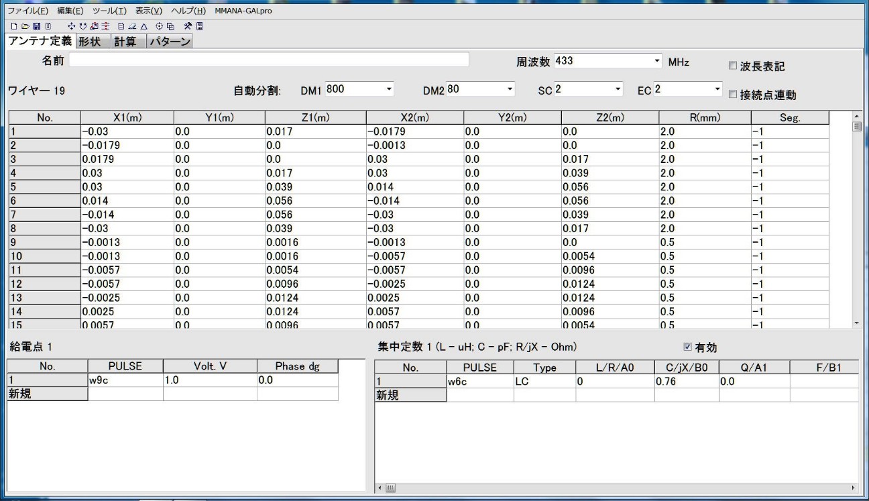Screen dimensions: 869x501
Task: Click the Volt. V cell showing 1.0
Action: click(210, 380)
